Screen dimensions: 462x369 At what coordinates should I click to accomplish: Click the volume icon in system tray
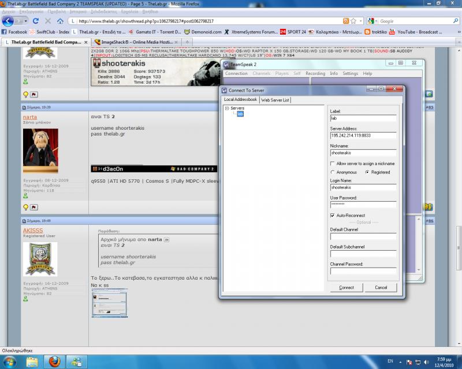pos(426,362)
